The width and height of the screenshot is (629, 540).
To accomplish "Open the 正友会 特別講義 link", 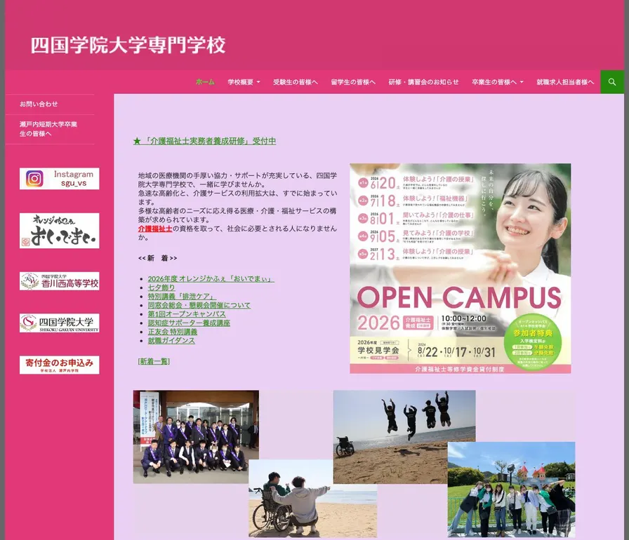I will point(173,332).
